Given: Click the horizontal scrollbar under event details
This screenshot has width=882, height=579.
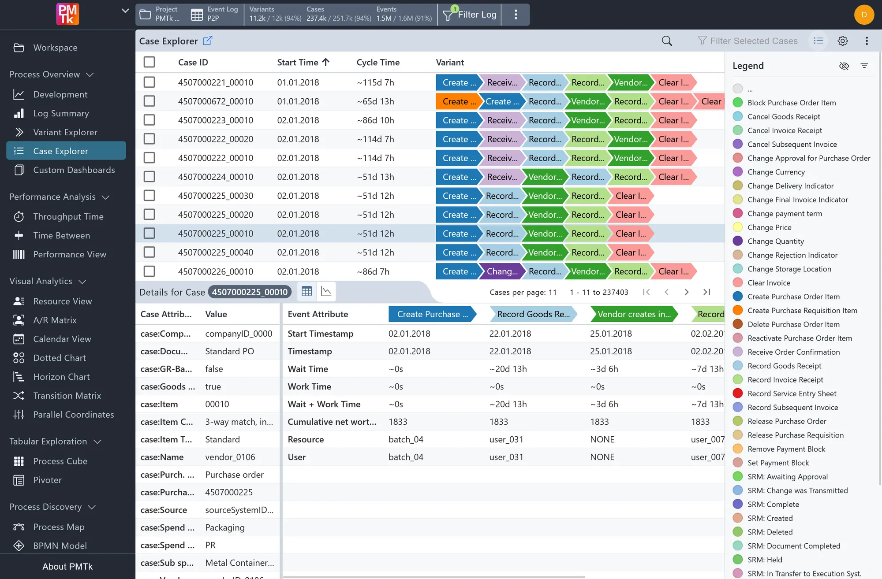Looking at the screenshot, I should (434, 577).
